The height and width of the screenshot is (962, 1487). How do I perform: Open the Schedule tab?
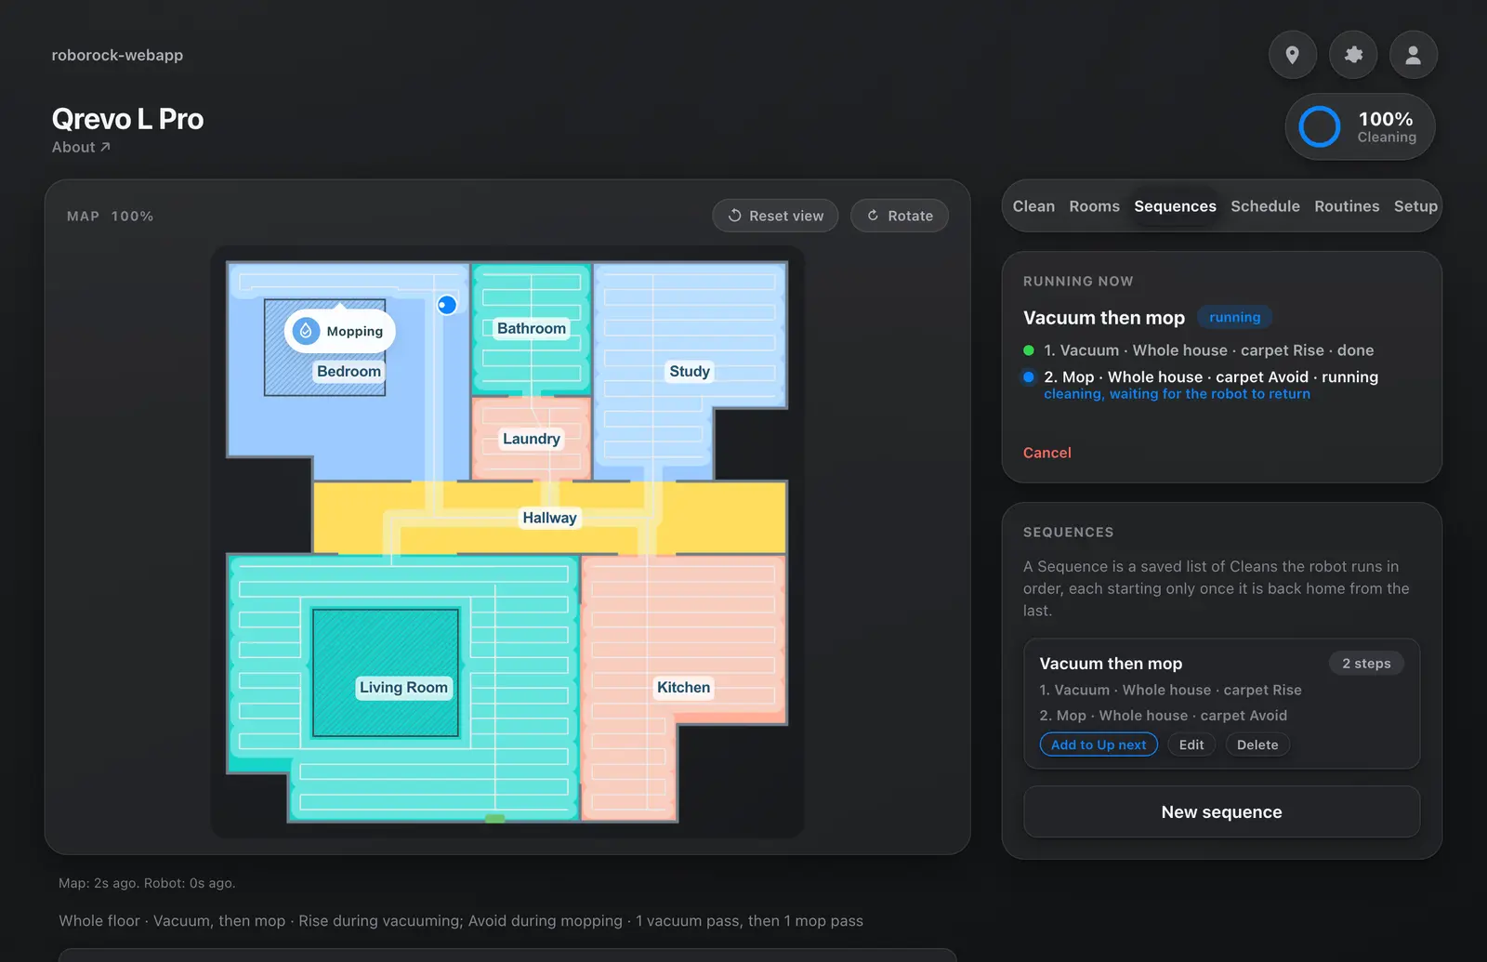pyautogui.click(x=1265, y=206)
